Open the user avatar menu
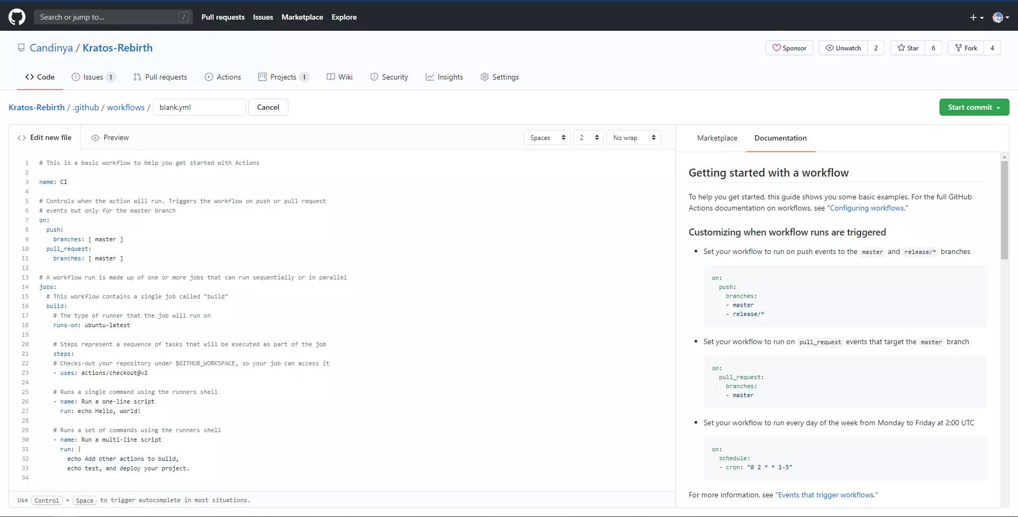 pos(1001,17)
